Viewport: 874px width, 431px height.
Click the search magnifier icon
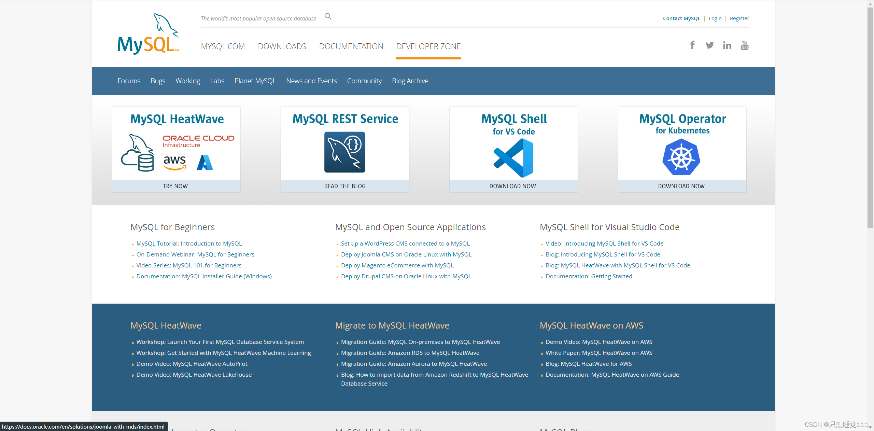tap(328, 16)
